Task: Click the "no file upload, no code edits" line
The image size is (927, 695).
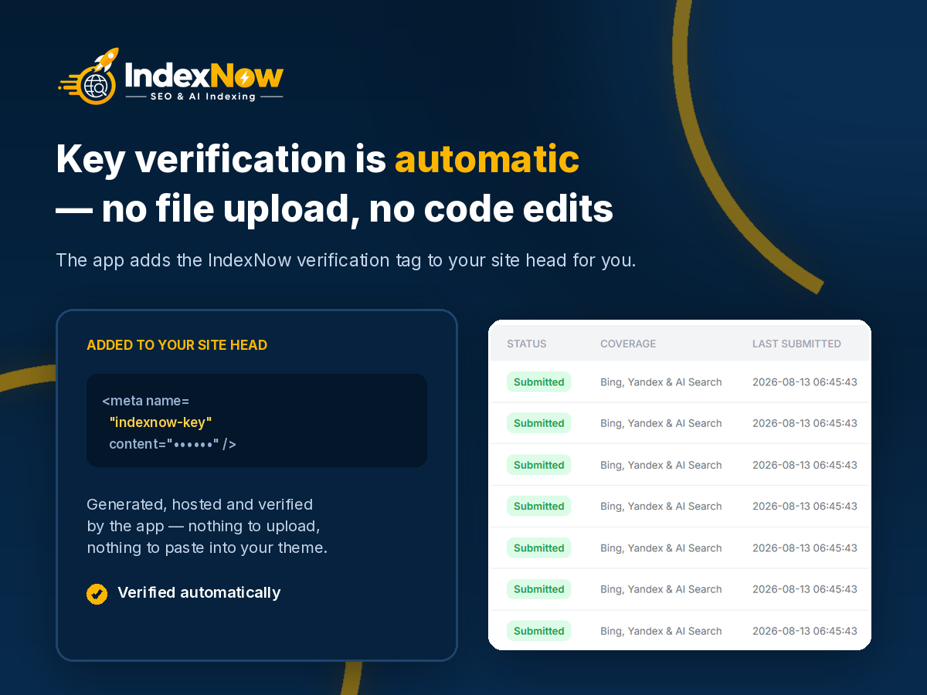Action: pos(334,209)
